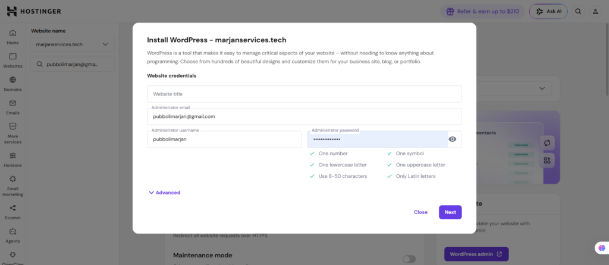609x265 pixels.
Task: Toggle the Maintenance mode switch
Action: [x=409, y=259]
